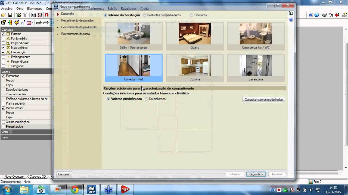
Task: Switch to the Cypevac 3D tab
Action: [38, 177]
